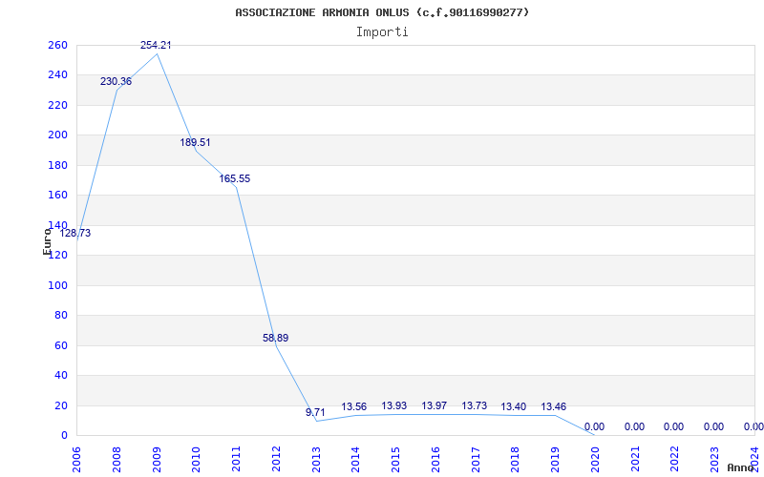Click x-axis year 2019
Viewport: 764px width, 477px height.
[x=556, y=460]
